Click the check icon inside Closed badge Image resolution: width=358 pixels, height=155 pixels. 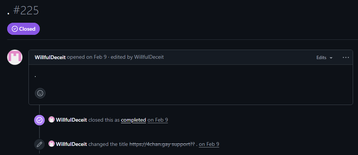(x=15, y=29)
